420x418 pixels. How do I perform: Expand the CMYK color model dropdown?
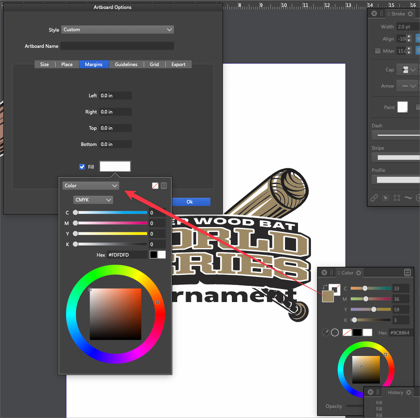[93, 200]
